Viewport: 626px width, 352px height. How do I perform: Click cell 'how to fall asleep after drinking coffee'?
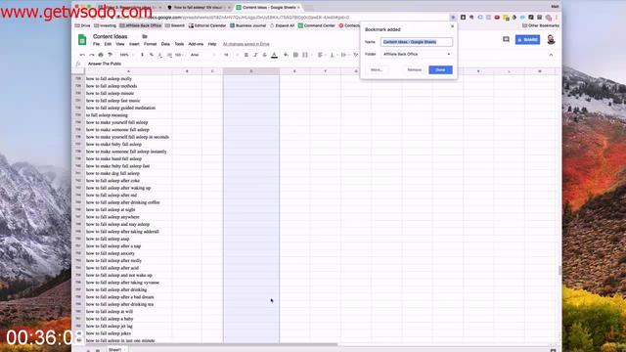(128, 202)
